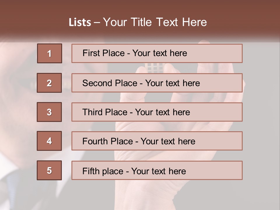This screenshot has width=280, height=210.
Task: Select the bold word Lists in title
Action: 80,22
